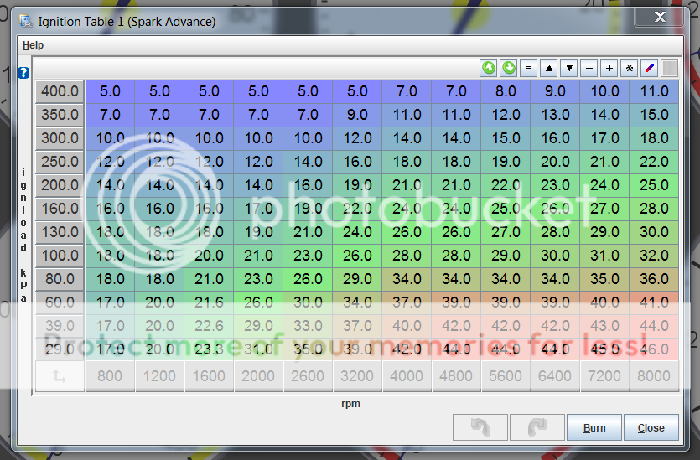Click the blue question mark help icon
Image resolution: width=700 pixels, height=460 pixels.
pos(23,73)
